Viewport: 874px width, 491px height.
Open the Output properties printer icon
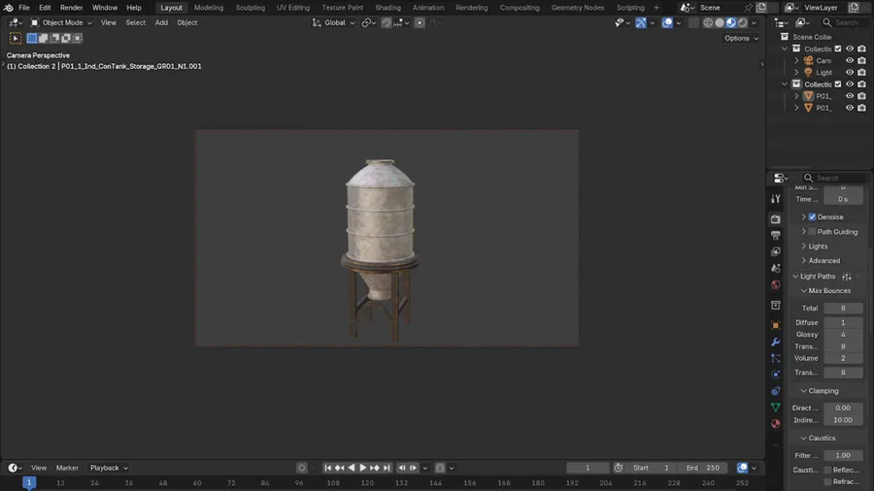775,236
